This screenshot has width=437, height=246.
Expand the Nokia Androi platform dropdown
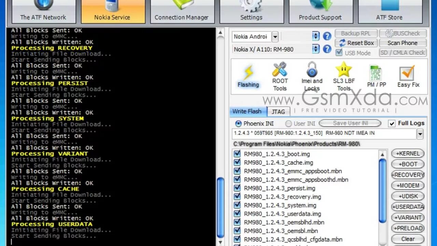pos(275,37)
